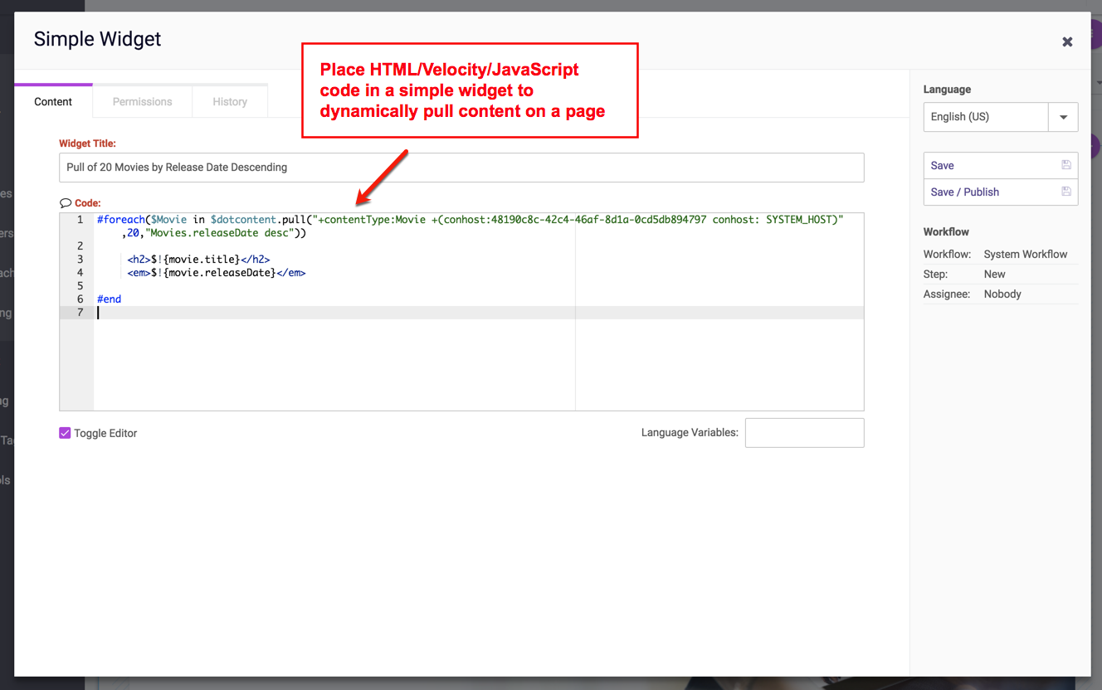Expand the Language dropdown arrow
Viewport: 1102px width, 690px height.
pos(1063,117)
